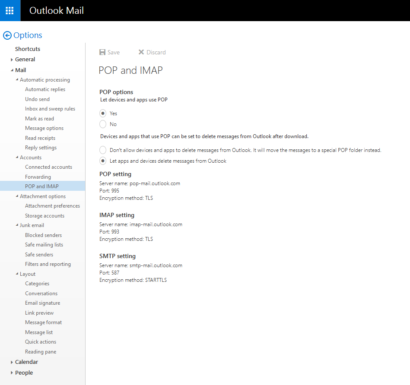The height and width of the screenshot is (385, 410).
Task: Select Let apps and devices delete messages
Action: pyautogui.click(x=103, y=161)
